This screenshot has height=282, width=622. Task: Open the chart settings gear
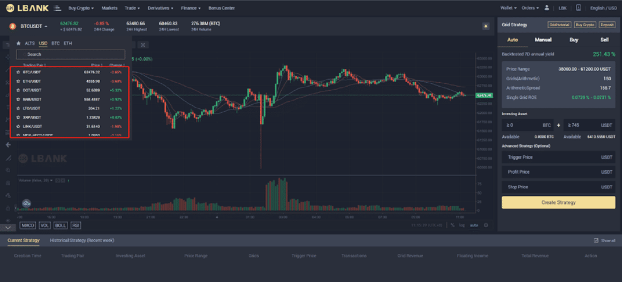[x=486, y=225]
